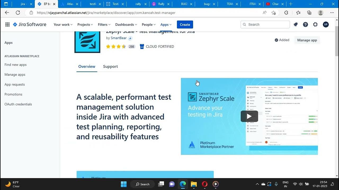This screenshot has width=339, height=190.
Task: Open OAuth credentials in the sidebar
Action: pyautogui.click(x=18, y=104)
